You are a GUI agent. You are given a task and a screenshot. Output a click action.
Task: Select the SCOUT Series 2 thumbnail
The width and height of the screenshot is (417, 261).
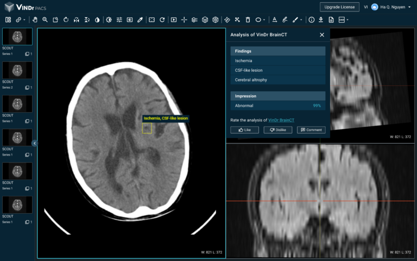(17, 70)
